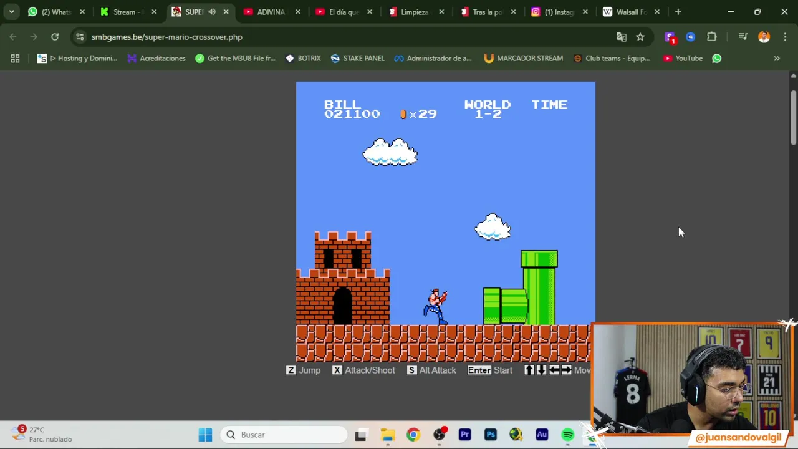Switch to the ADIVINA YouTube tab
Screen dimensions: 798x449
(271, 12)
